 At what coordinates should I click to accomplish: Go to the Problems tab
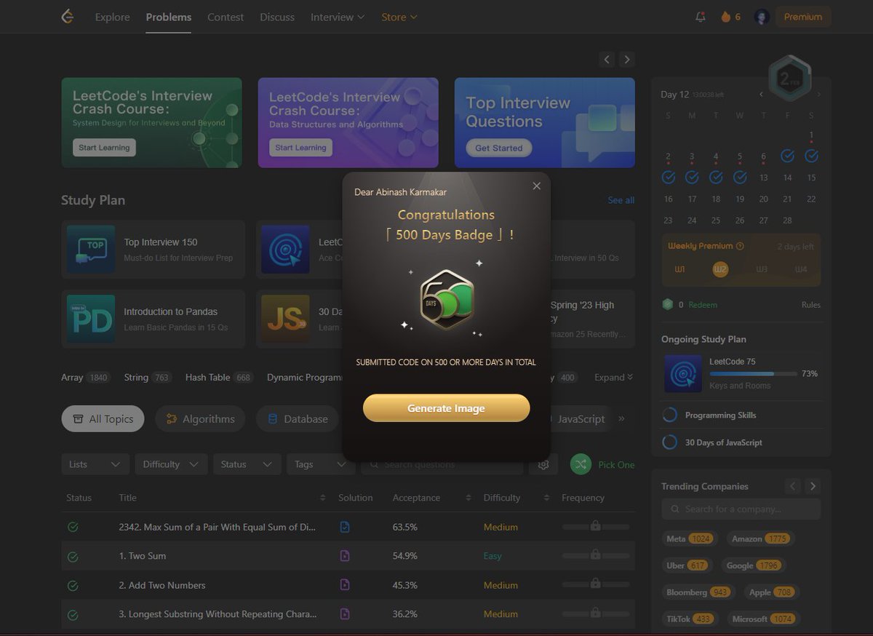click(169, 17)
